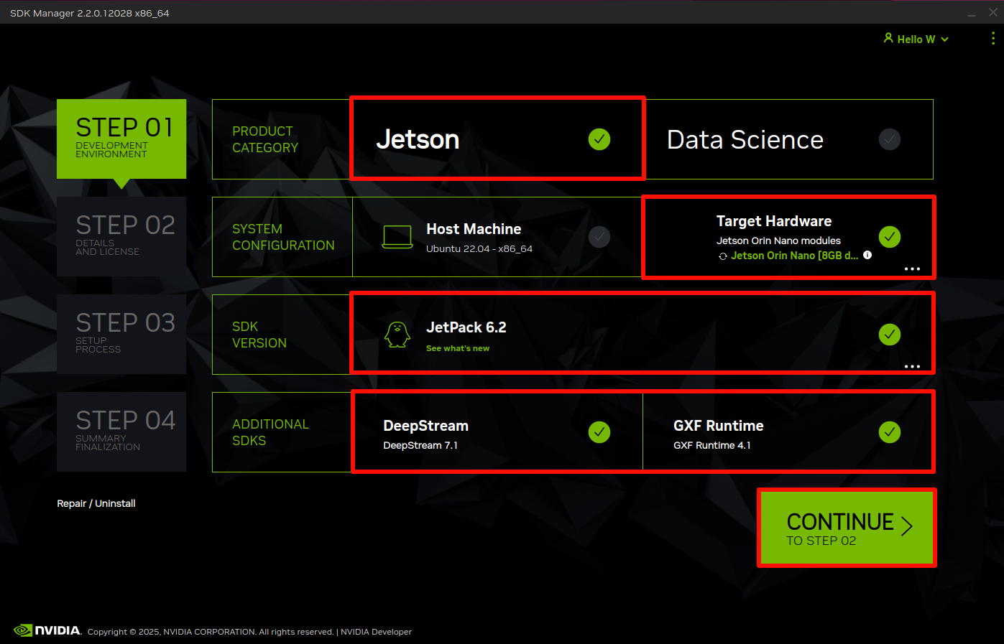
Task: Expand the Hello W user dropdown
Action: tap(916, 39)
